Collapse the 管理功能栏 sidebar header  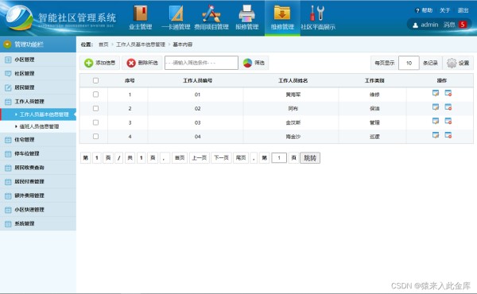pyautogui.click(x=38, y=44)
